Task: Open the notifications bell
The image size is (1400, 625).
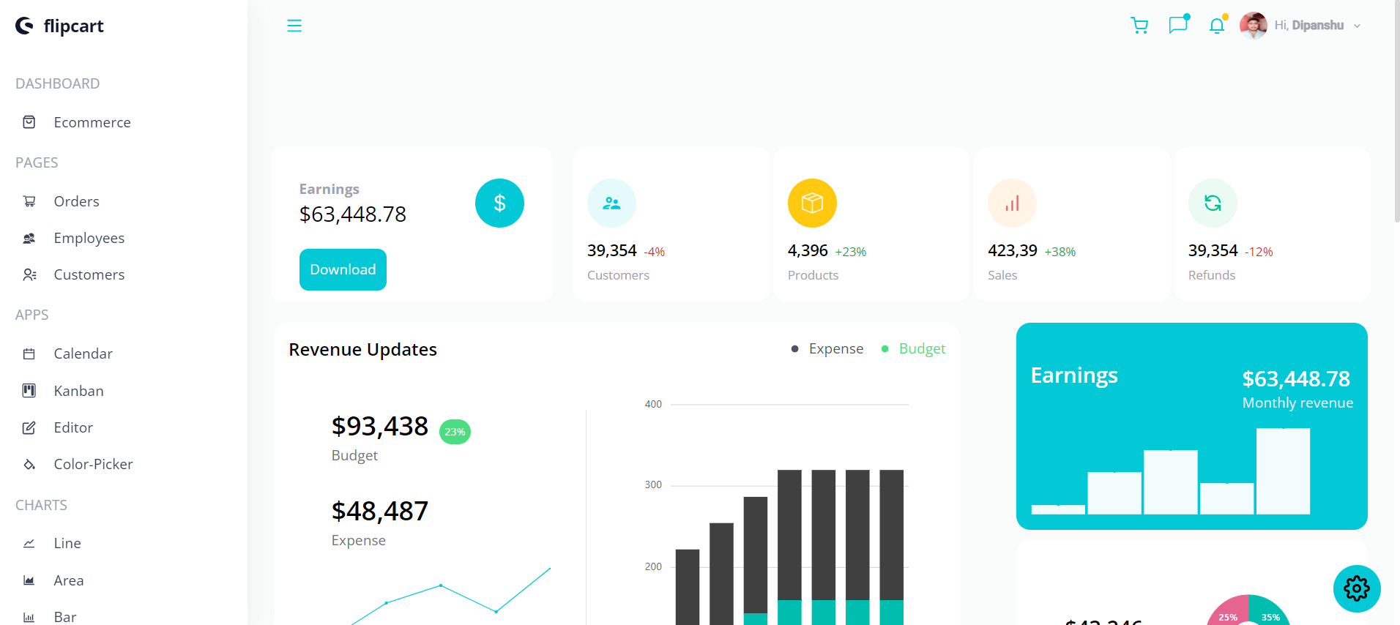Action: tap(1216, 26)
